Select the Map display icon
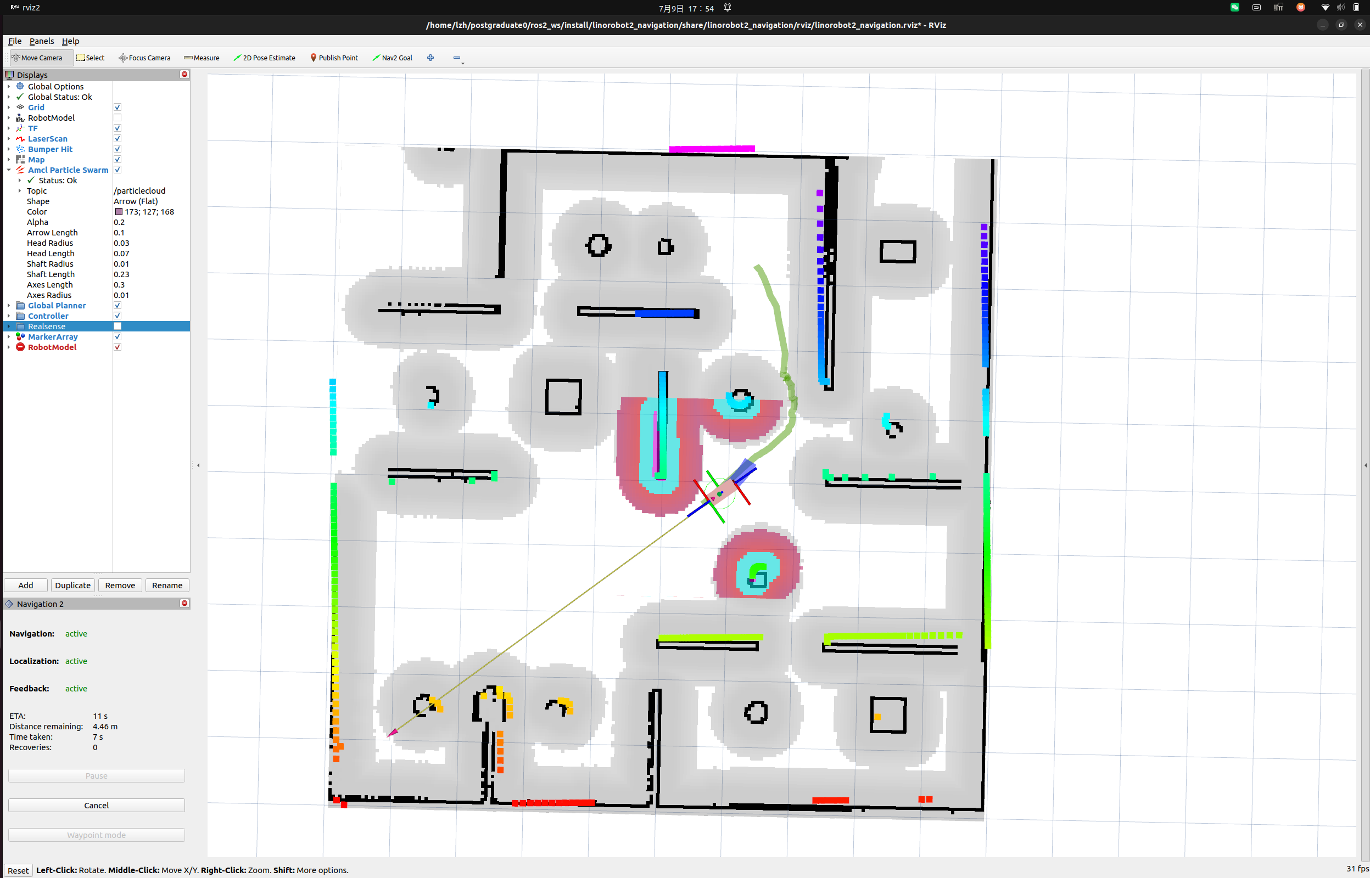Image resolution: width=1370 pixels, height=878 pixels. [x=20, y=160]
